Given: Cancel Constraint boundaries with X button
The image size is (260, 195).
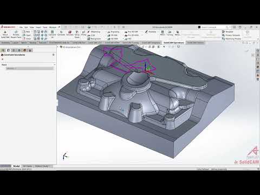Looking at the screenshot, I should click(x=3, y=59).
